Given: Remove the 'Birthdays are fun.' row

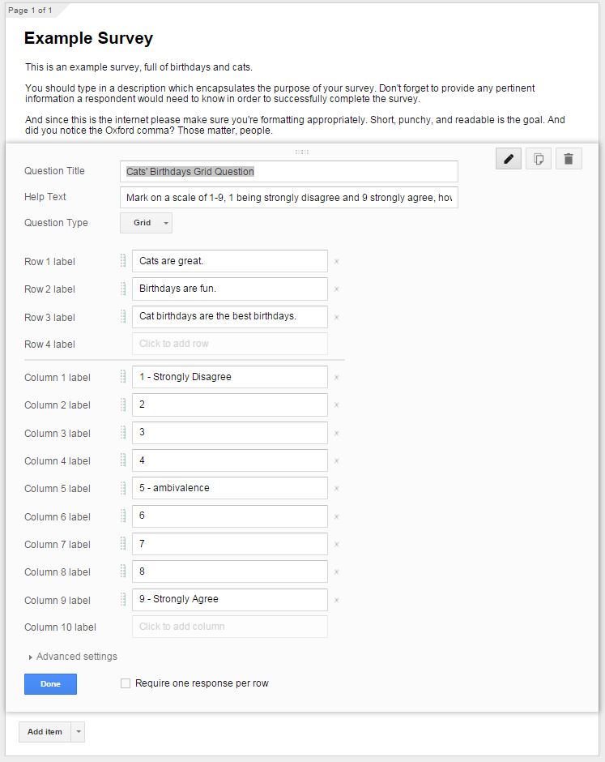Looking at the screenshot, I should click(334, 289).
